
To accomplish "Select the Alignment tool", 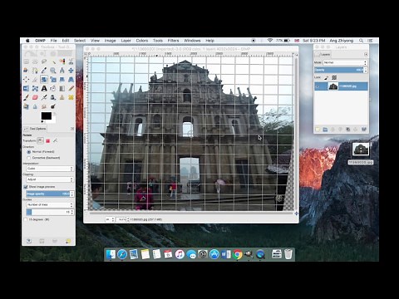I will (26, 80).
